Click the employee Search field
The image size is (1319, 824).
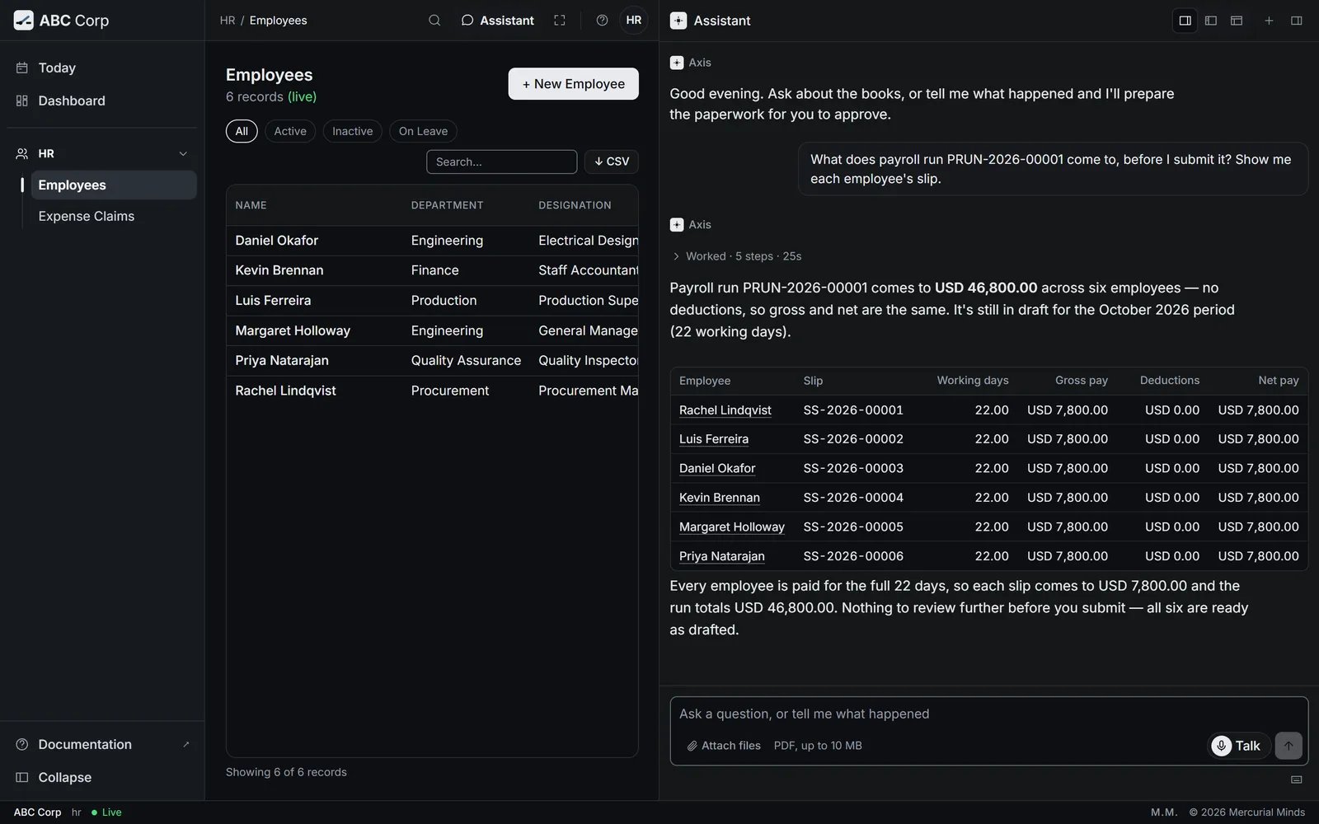tap(501, 162)
